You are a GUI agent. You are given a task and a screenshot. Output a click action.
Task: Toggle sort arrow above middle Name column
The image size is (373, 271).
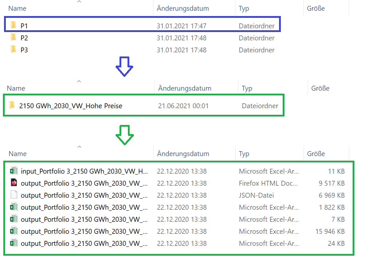pyautogui.click(x=79, y=81)
